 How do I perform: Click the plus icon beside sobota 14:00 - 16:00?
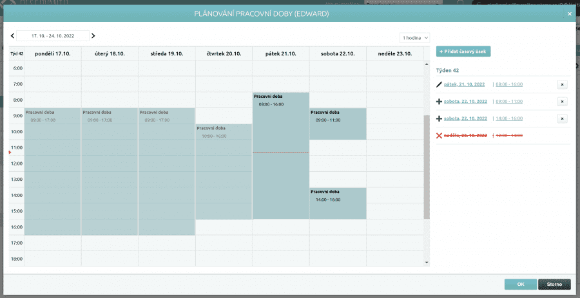pos(440,119)
